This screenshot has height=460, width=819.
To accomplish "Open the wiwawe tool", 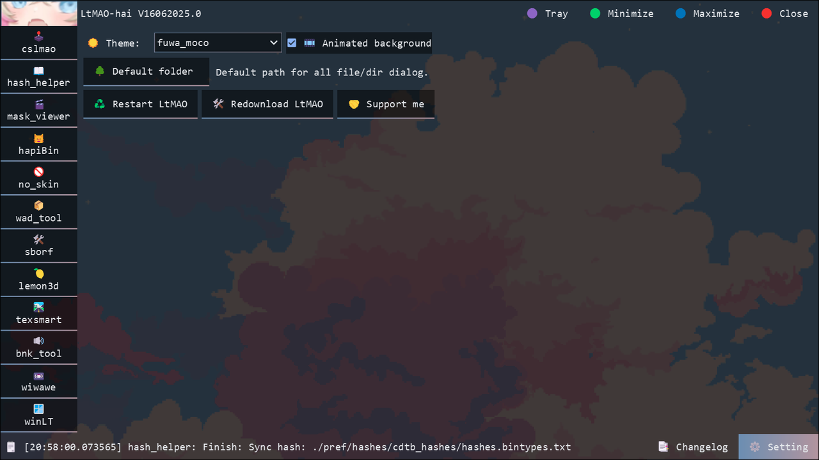I will click(x=38, y=381).
